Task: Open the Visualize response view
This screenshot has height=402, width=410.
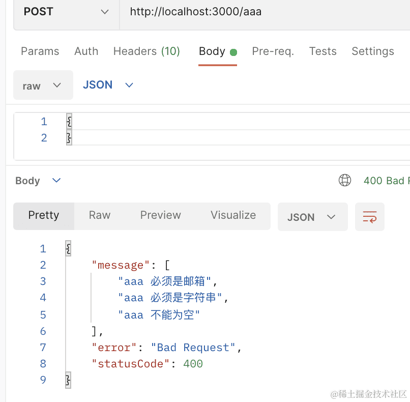Action: click(233, 215)
